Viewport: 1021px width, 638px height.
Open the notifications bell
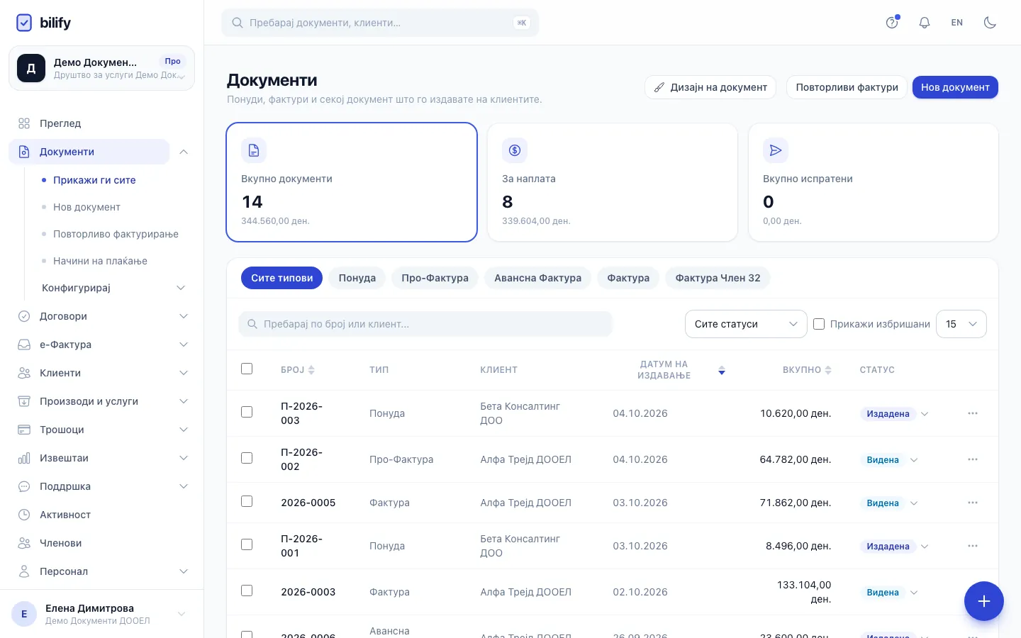(x=925, y=23)
